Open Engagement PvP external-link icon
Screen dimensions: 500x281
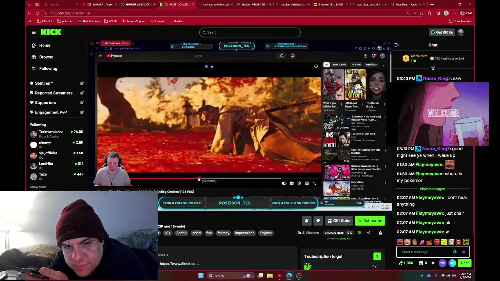82,112
